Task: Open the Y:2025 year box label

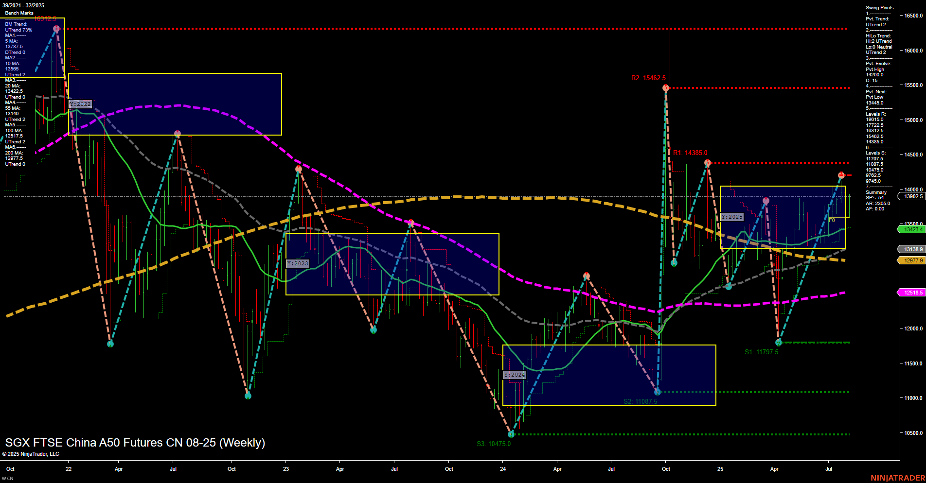Action: coord(732,217)
